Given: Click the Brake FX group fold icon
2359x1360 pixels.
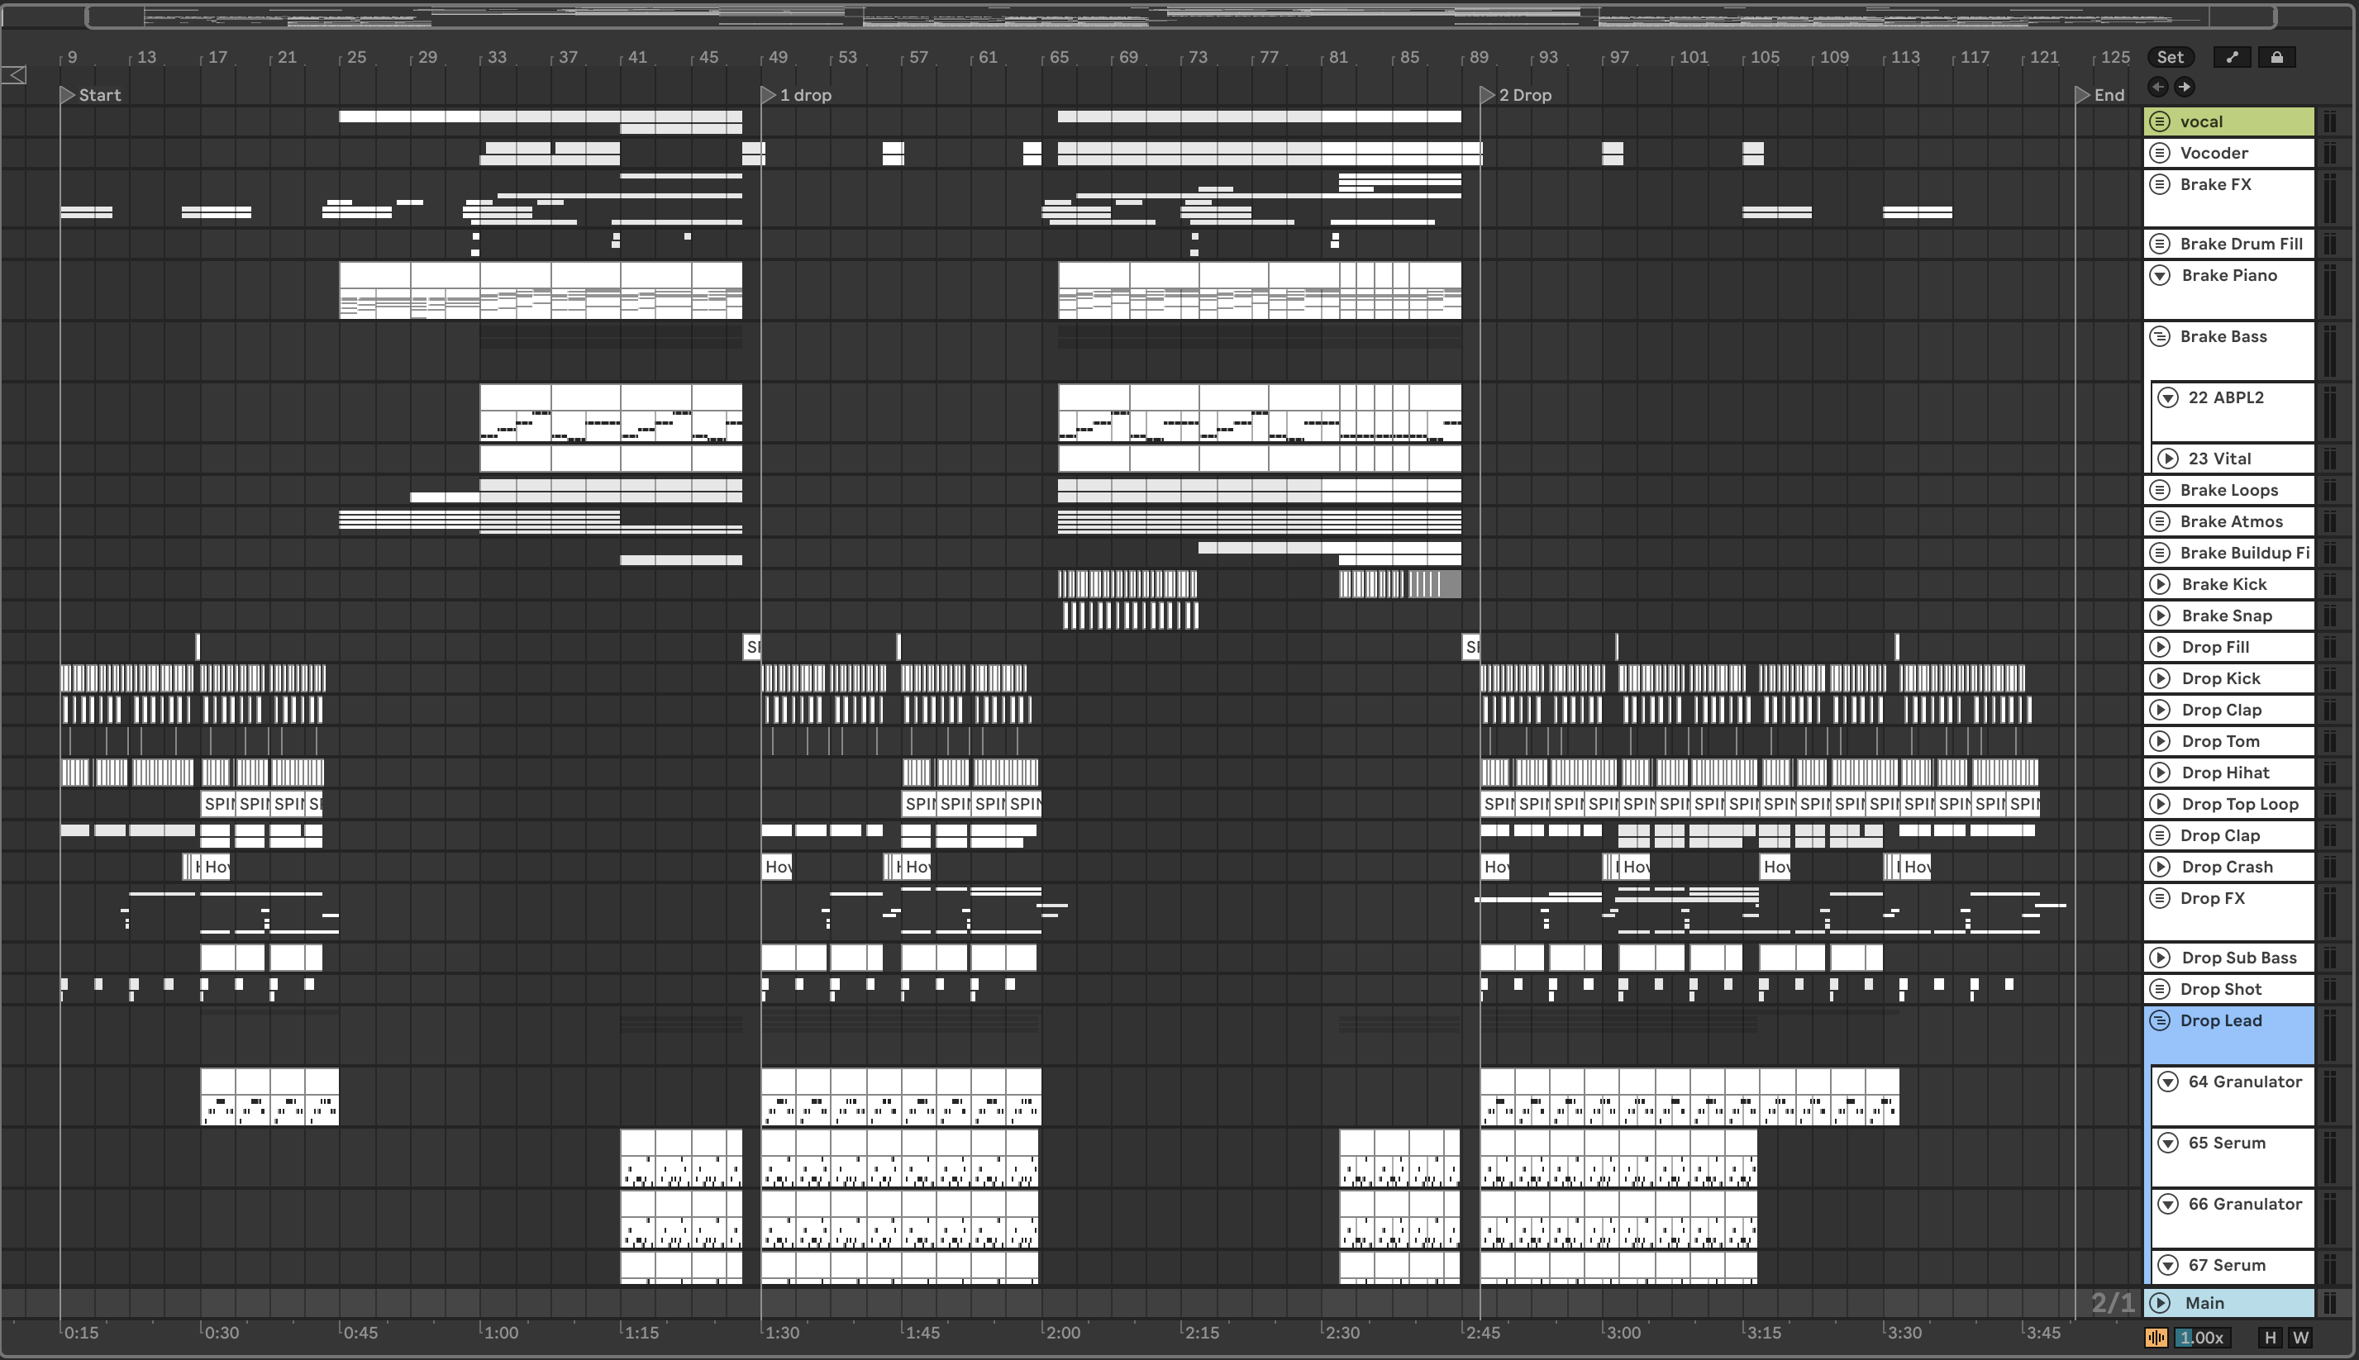Looking at the screenshot, I should 2159,184.
